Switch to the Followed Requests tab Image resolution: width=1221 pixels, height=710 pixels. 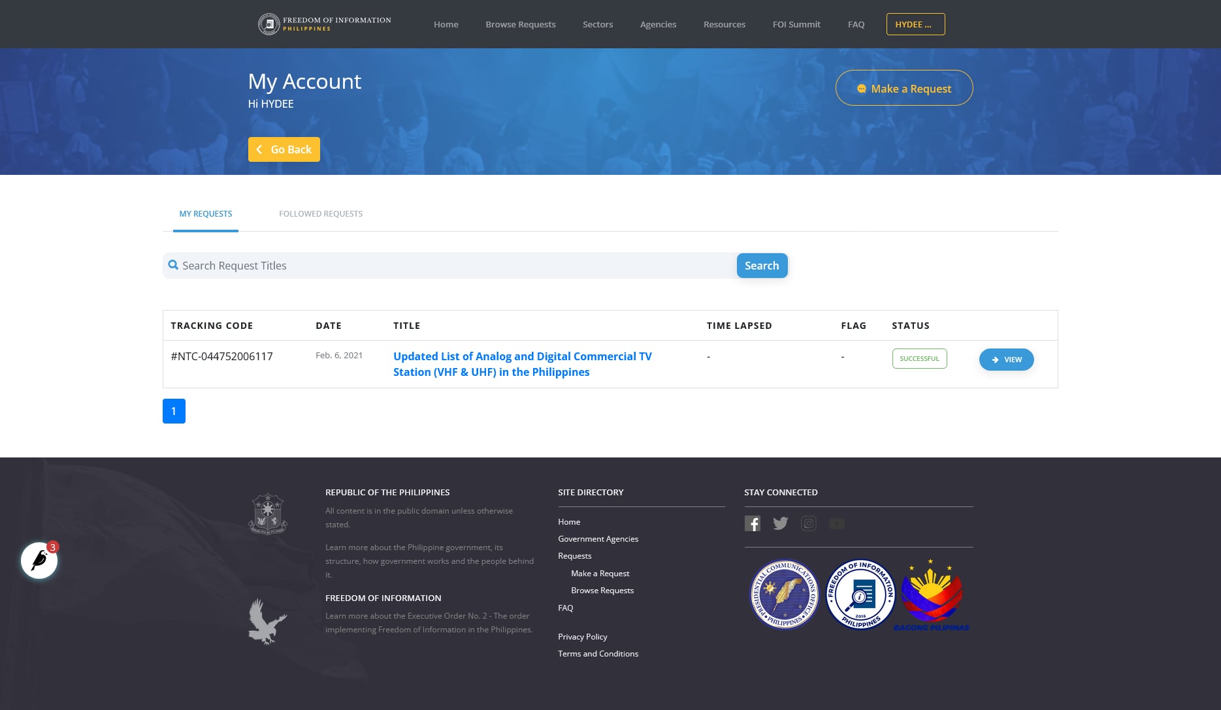coord(321,213)
